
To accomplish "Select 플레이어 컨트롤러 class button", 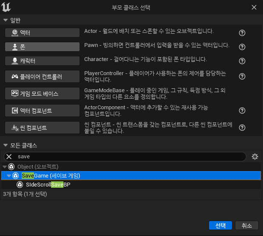I will 42,76.
